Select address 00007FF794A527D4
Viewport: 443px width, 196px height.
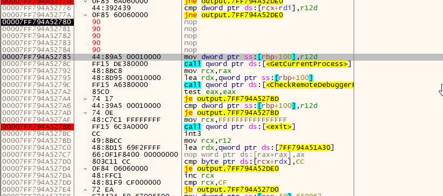pyautogui.click(x=37, y=169)
